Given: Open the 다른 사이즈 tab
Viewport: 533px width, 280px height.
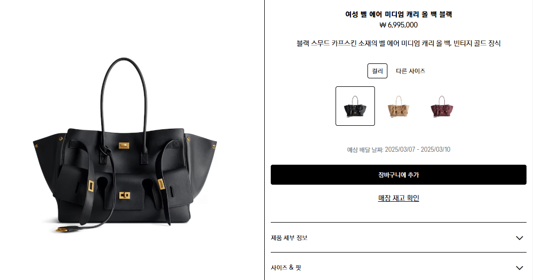Looking at the screenshot, I should point(410,71).
